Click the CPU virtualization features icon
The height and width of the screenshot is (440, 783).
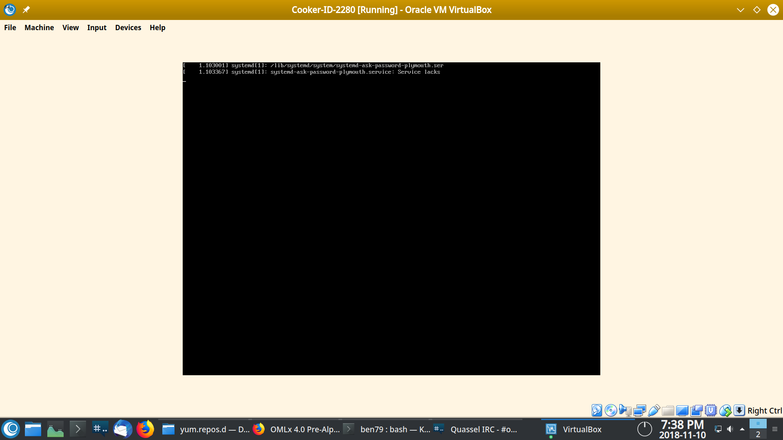click(711, 410)
